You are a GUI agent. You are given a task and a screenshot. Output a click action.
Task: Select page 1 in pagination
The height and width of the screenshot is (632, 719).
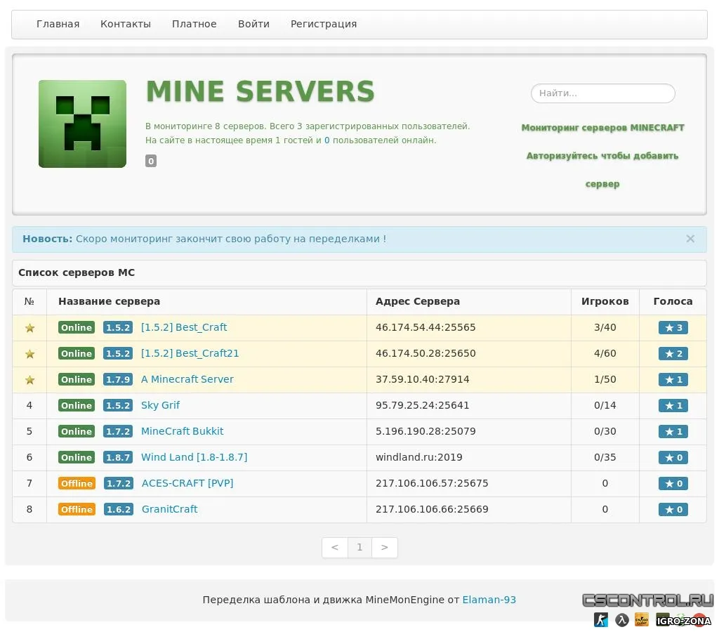359,548
